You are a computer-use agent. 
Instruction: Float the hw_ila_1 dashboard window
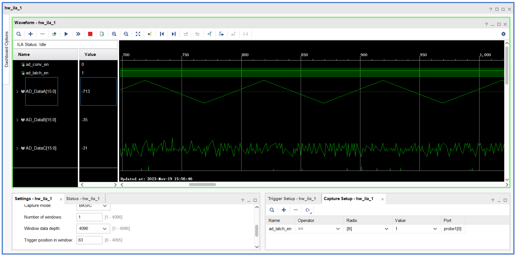pos(503,9)
